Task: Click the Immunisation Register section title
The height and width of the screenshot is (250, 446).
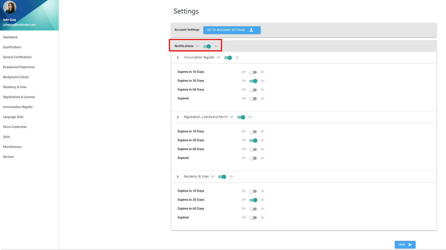Action: point(199,57)
